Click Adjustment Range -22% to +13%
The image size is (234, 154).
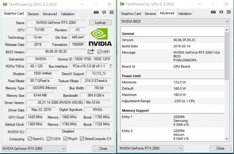[184, 101]
